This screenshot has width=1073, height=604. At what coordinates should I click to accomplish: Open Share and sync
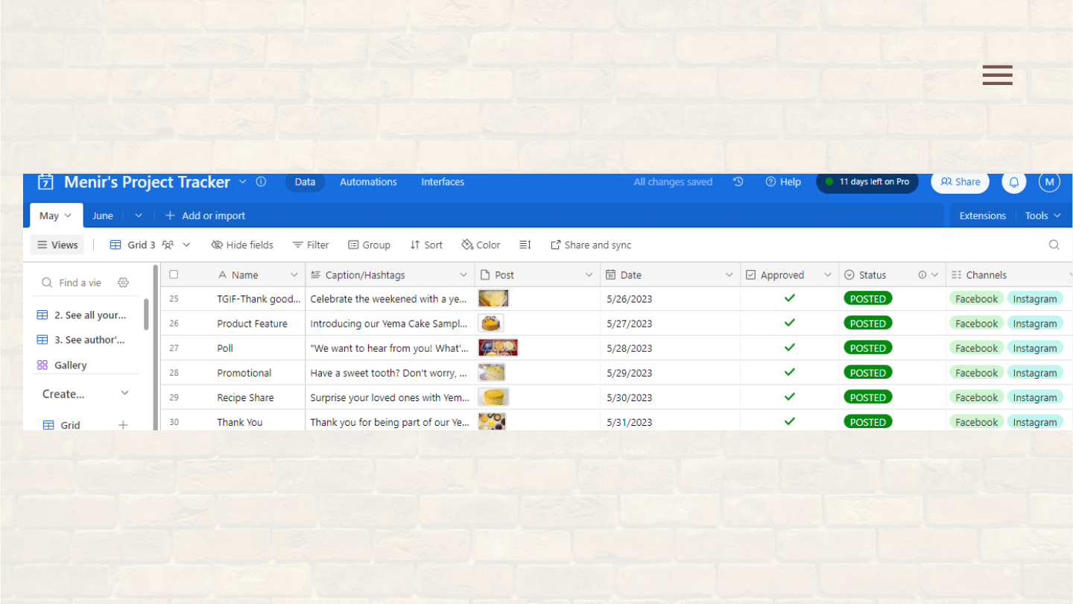591,245
